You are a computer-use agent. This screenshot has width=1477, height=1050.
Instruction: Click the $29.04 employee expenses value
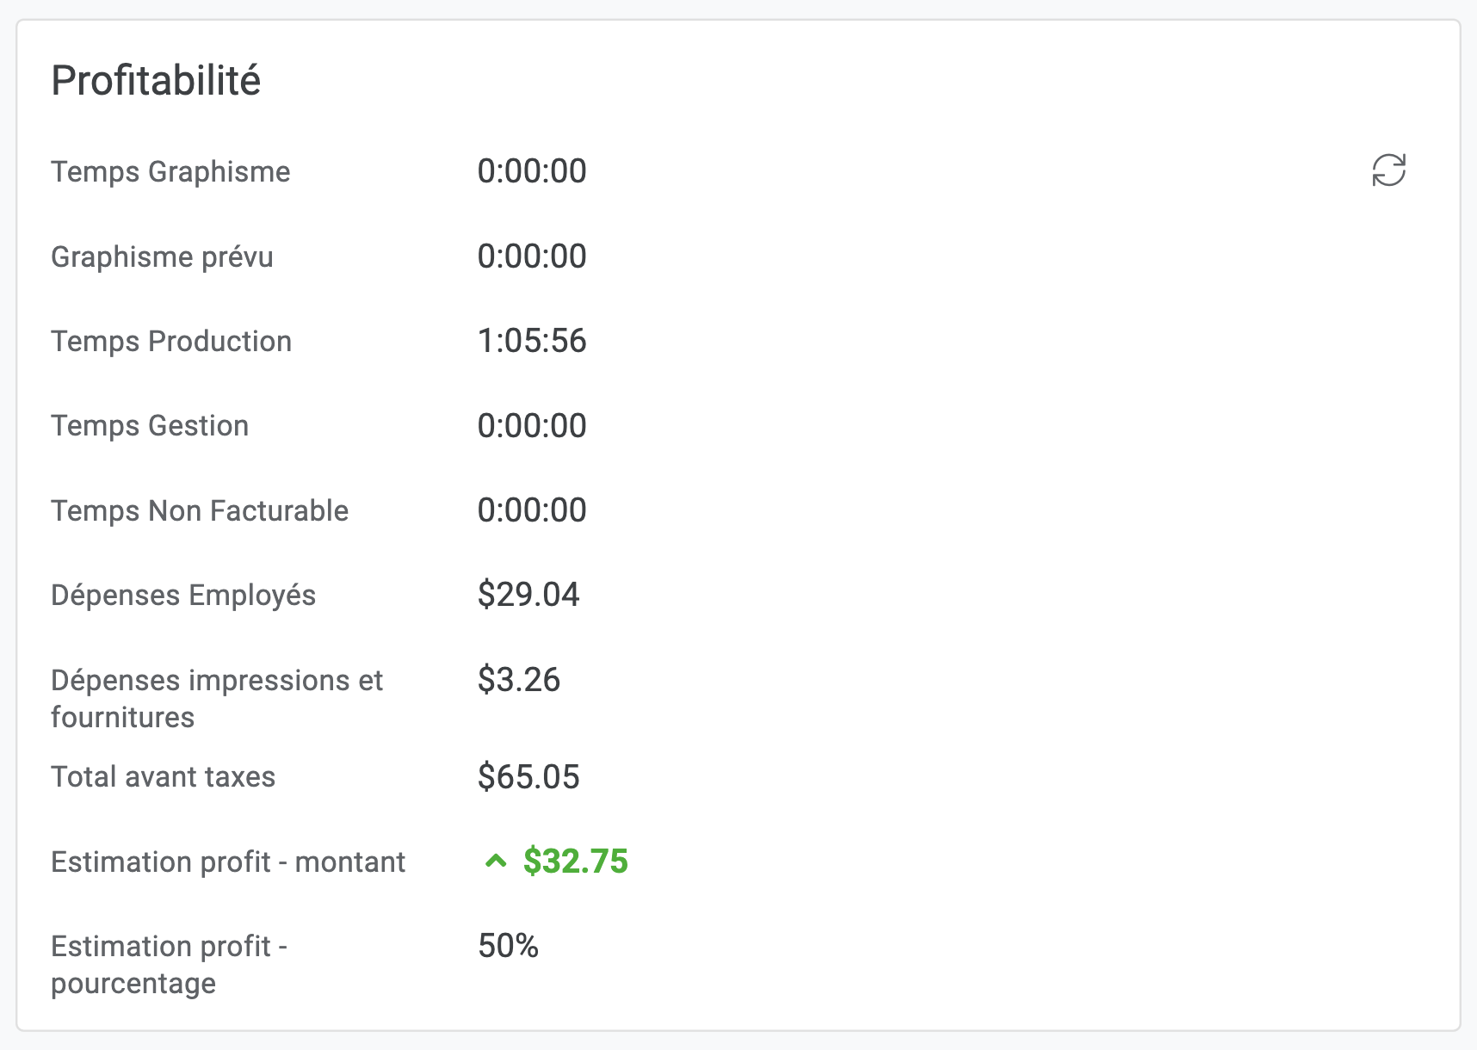click(x=528, y=595)
